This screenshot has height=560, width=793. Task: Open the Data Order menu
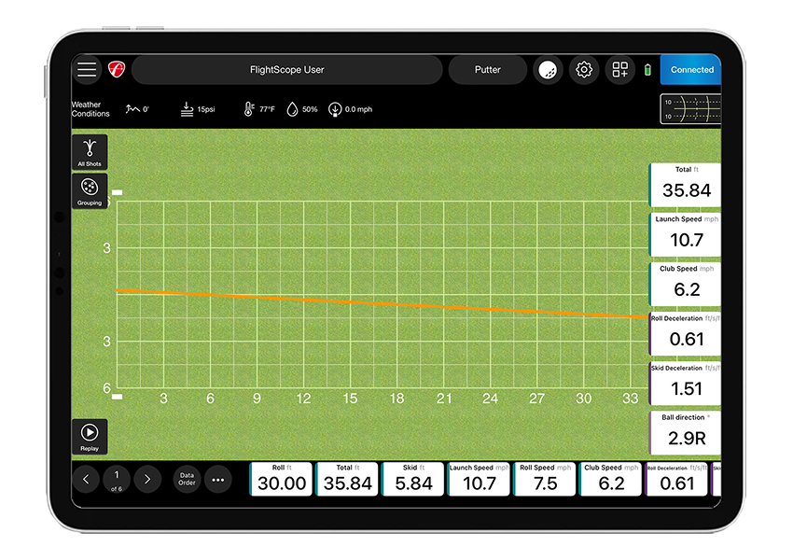tap(187, 480)
